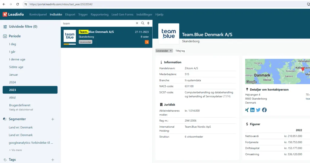The height and width of the screenshot is (163, 310).
Task: Click the Detaljer om kontaktperson pin icon
Action: [247, 90]
